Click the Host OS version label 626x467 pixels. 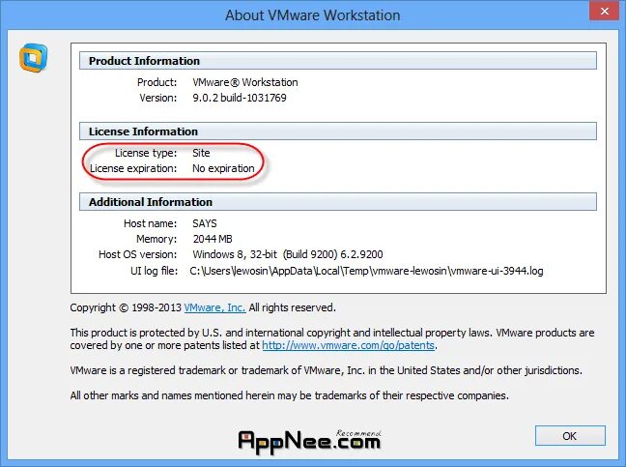(x=138, y=254)
